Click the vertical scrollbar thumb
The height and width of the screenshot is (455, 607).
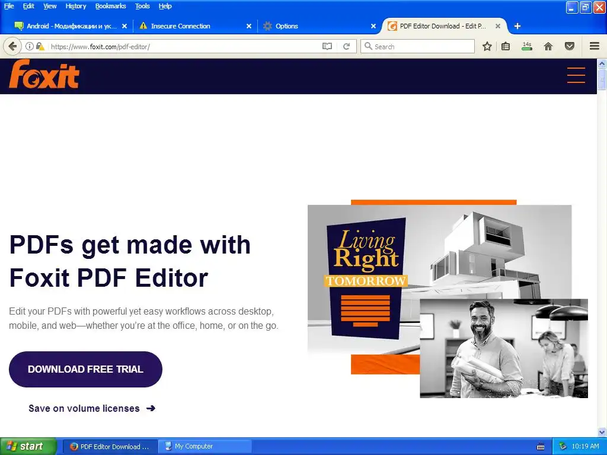coord(602,79)
